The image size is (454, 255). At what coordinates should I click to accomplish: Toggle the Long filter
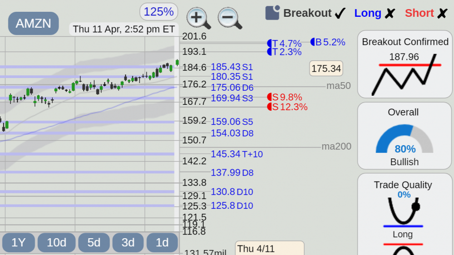(x=375, y=13)
